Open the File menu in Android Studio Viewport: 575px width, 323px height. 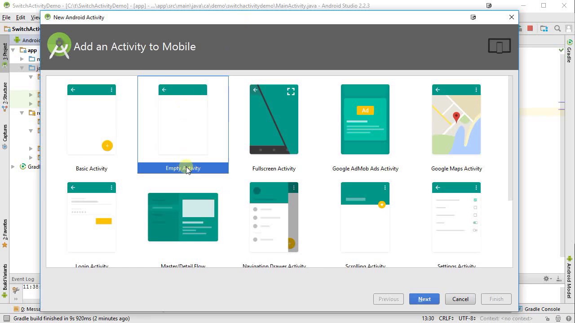pos(6,17)
